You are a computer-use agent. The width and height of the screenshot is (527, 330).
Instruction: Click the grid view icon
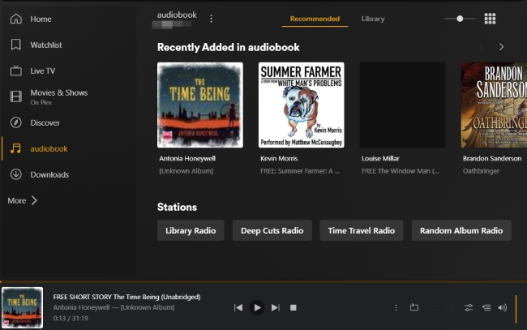point(490,19)
